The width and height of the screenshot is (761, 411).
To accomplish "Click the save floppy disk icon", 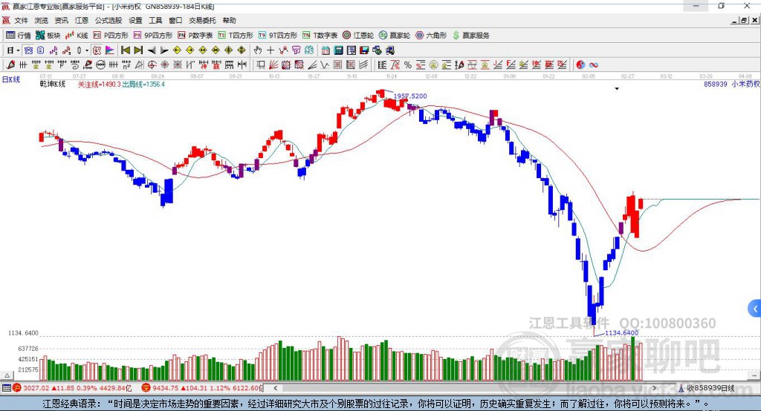I will (x=364, y=50).
